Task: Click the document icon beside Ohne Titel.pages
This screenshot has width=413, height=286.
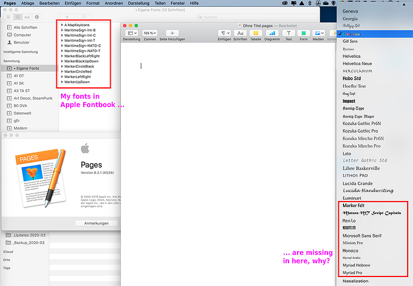Action: (239, 26)
